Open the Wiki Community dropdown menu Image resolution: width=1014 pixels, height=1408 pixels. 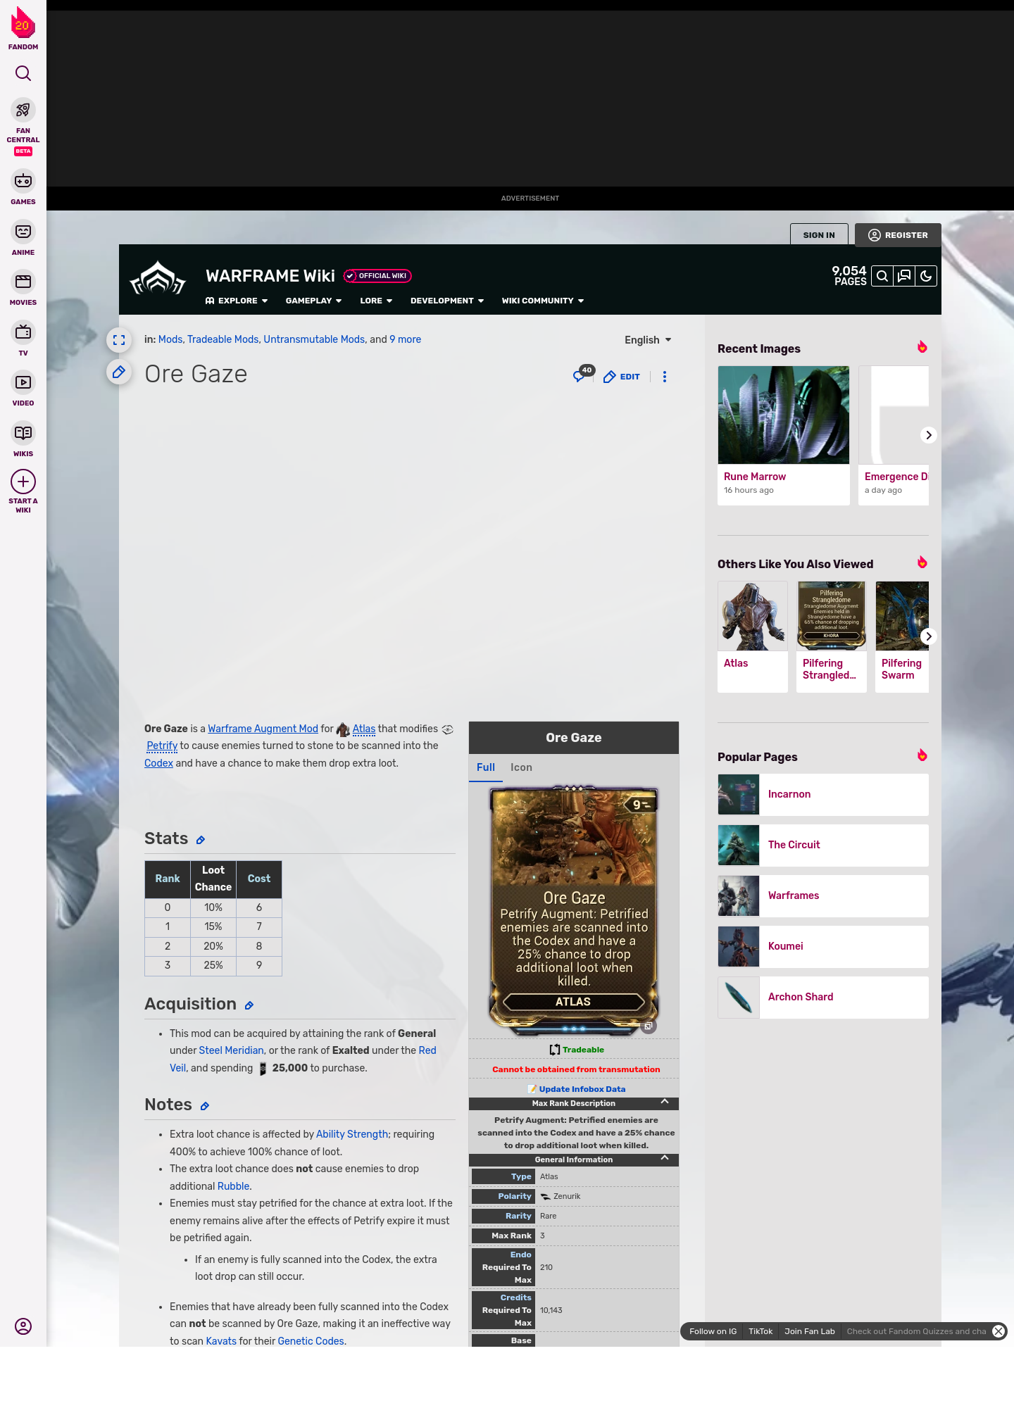[543, 301]
